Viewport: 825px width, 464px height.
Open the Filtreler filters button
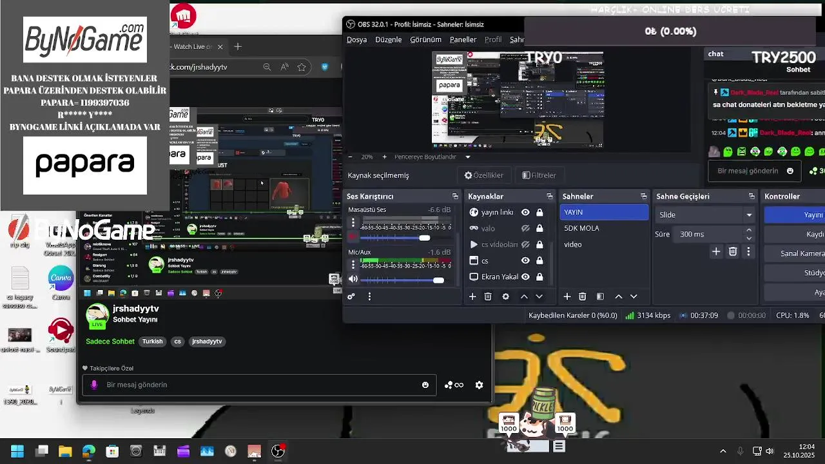point(539,175)
